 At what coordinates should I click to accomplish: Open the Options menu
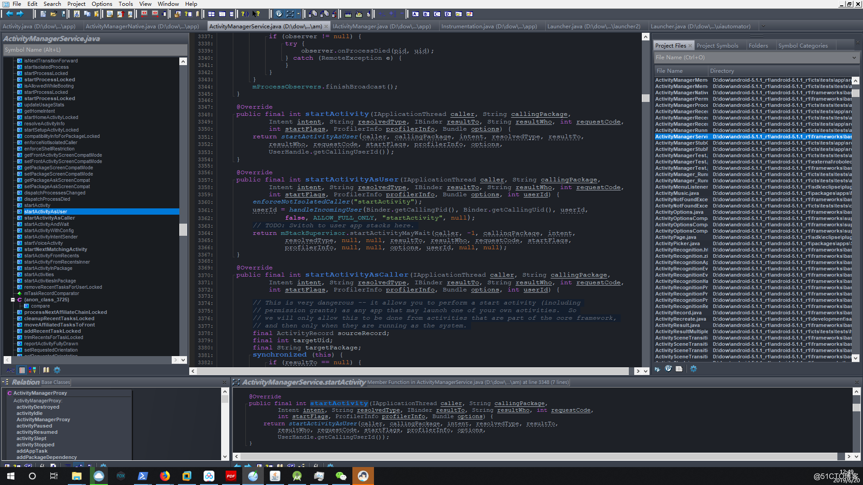click(x=102, y=4)
